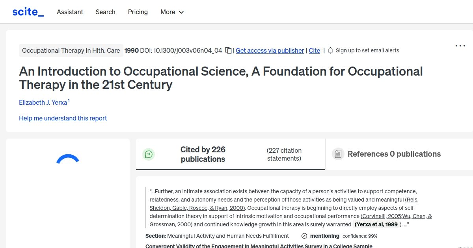Click the bell icon for email alerts

(330, 50)
